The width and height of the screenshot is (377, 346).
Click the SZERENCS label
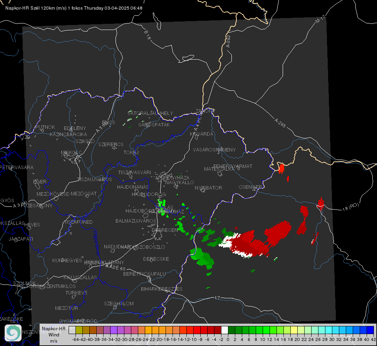click(111, 144)
